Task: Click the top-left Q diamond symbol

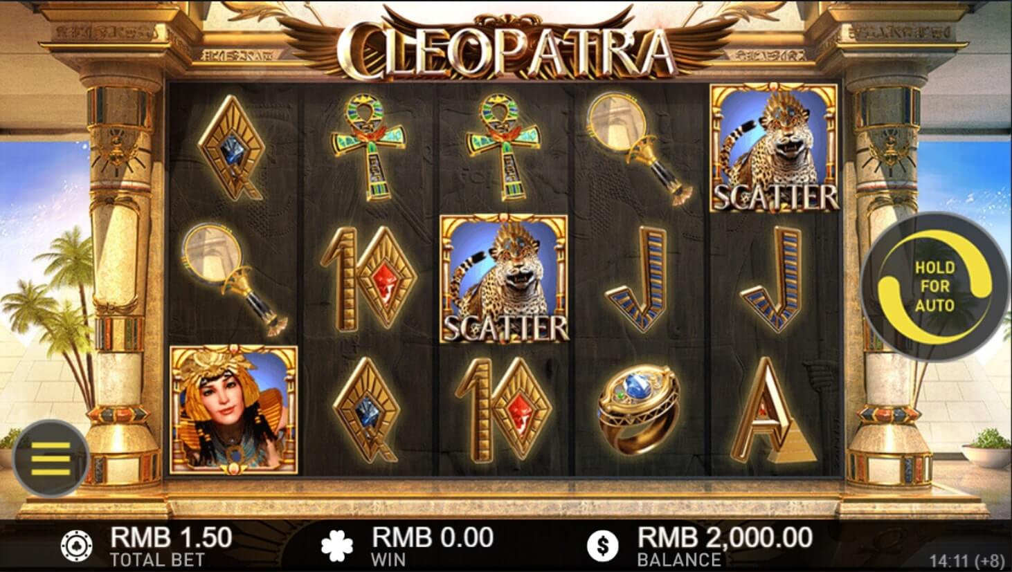Action: (x=233, y=147)
